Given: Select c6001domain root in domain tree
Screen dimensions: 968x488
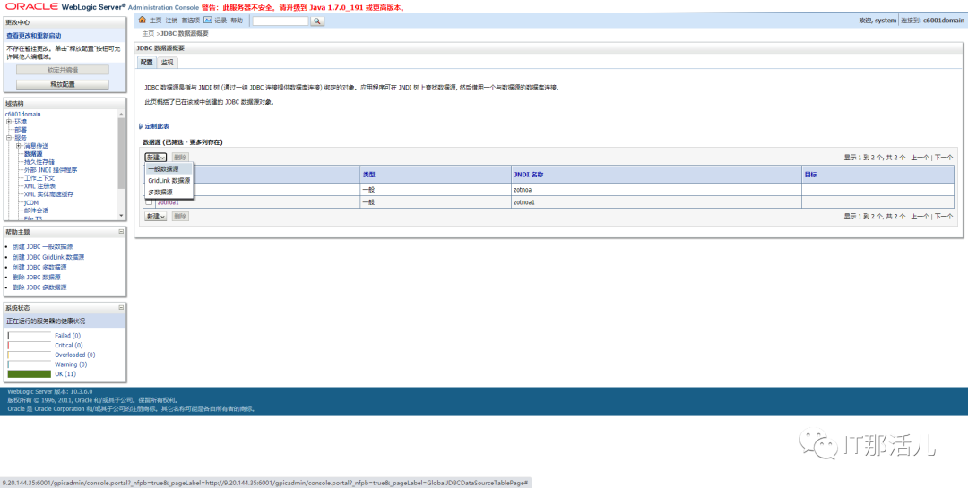Looking at the screenshot, I should [x=22, y=114].
